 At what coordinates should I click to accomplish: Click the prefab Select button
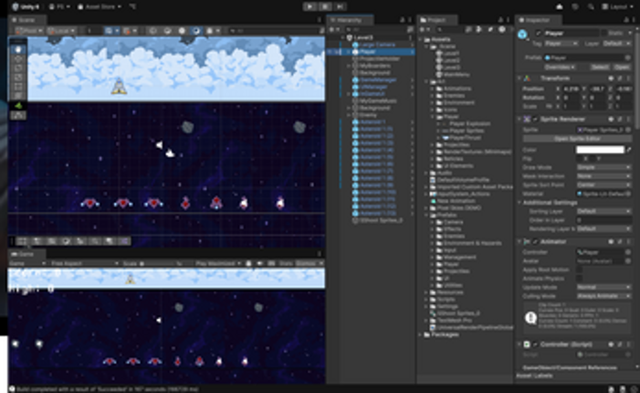(x=599, y=67)
